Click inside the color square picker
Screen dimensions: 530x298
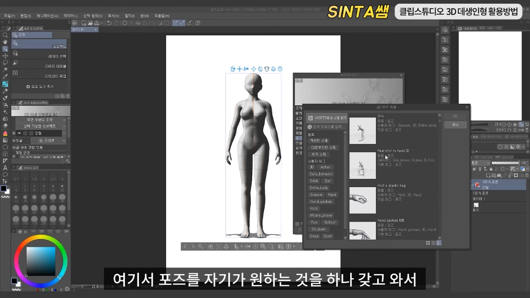(41, 261)
